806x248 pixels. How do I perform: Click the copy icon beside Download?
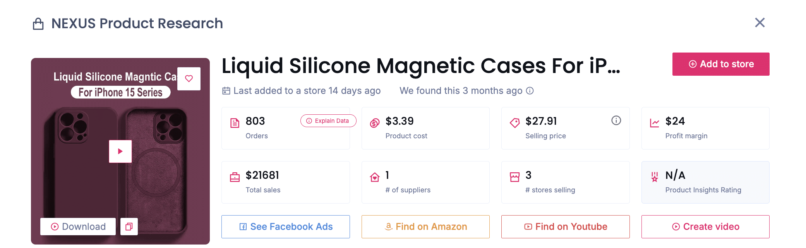pos(129,227)
